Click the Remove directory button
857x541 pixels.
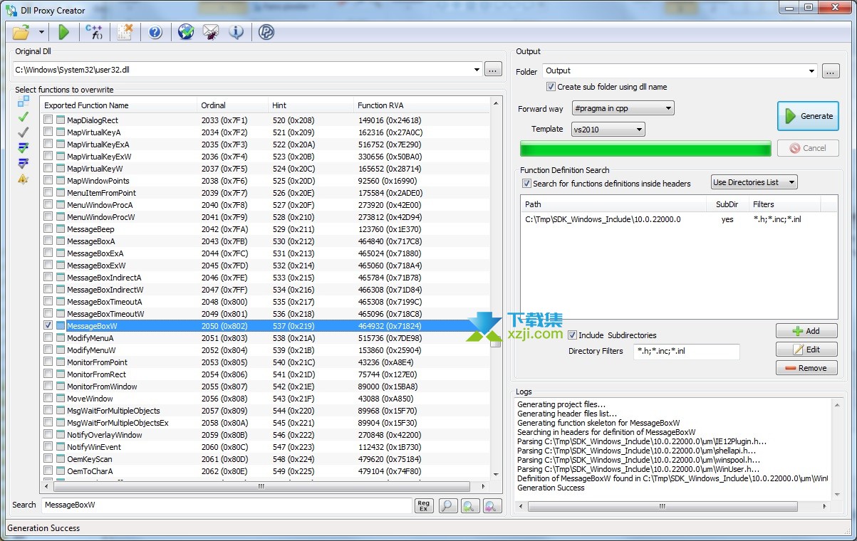807,368
